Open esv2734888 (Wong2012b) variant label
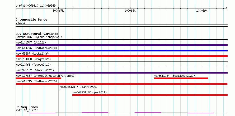This screenshot has width=235, height=116. (33, 59)
